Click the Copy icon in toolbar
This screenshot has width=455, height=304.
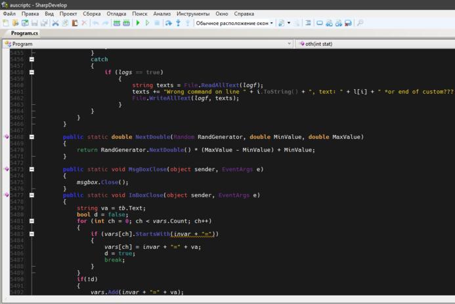click(65, 23)
